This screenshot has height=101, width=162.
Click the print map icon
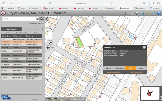pyautogui.click(x=137, y=13)
